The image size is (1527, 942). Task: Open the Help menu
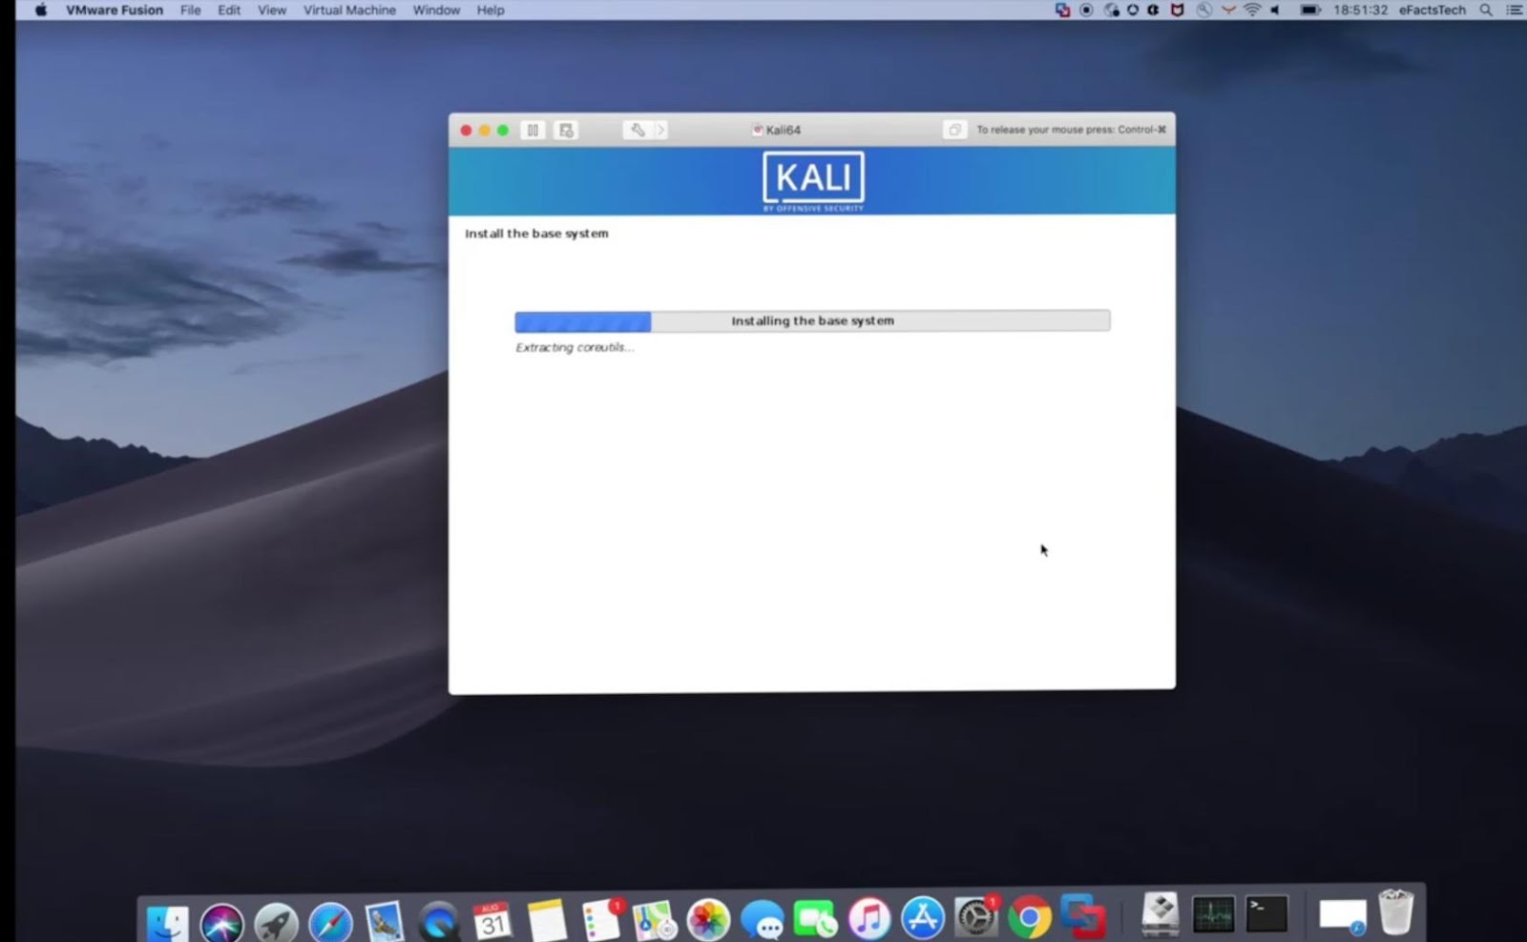click(x=491, y=10)
